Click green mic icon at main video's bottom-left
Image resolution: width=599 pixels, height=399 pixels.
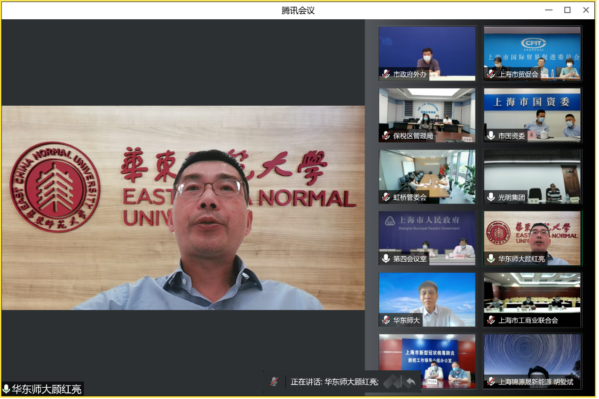tap(6, 389)
